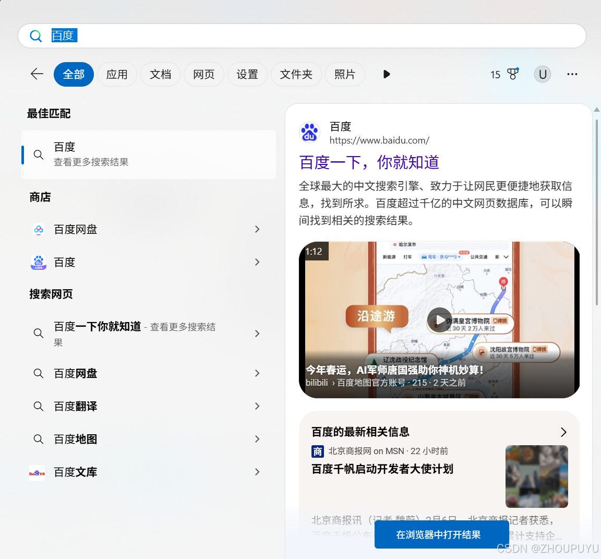
Task: Open the https://www.baidu.com/ URL link
Action: [379, 141]
